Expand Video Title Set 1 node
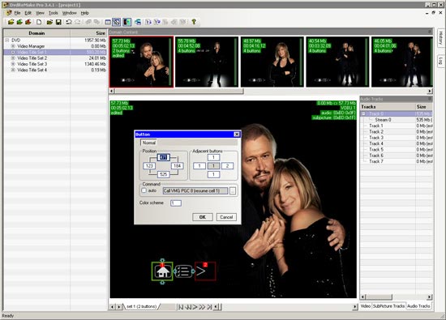Screen dimensions: 446x320 click(x=13, y=52)
